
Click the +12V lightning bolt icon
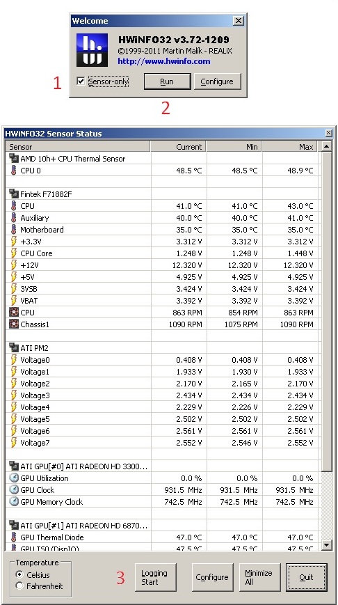[x=14, y=265]
